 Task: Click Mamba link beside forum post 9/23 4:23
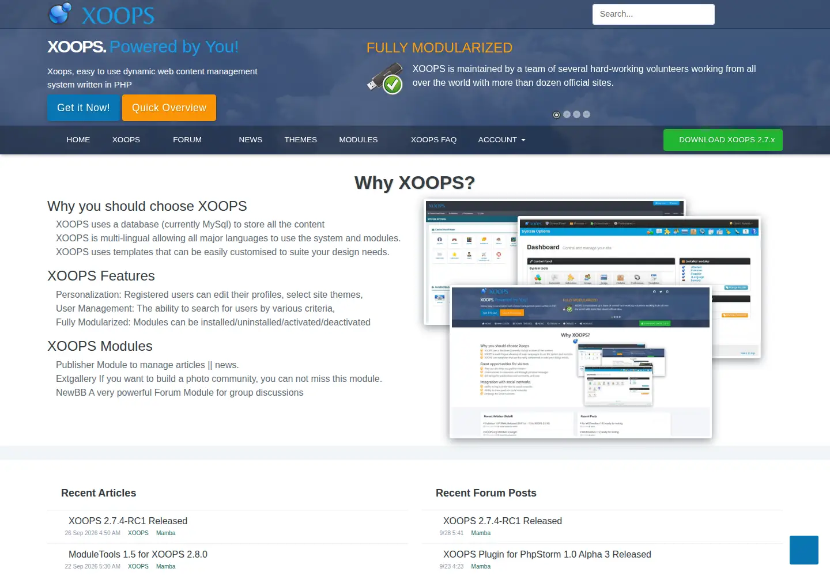click(481, 566)
